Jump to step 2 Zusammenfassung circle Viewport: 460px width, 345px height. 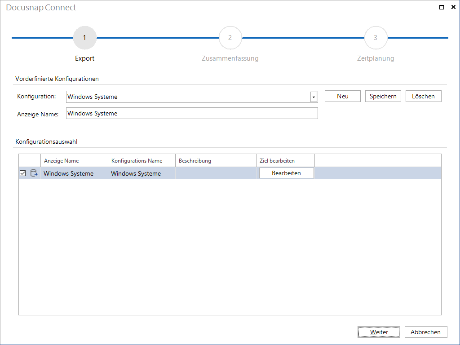click(x=230, y=38)
